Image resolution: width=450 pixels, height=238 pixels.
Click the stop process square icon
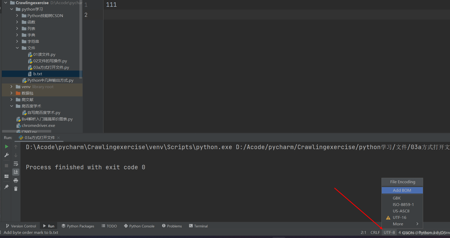pos(6,165)
